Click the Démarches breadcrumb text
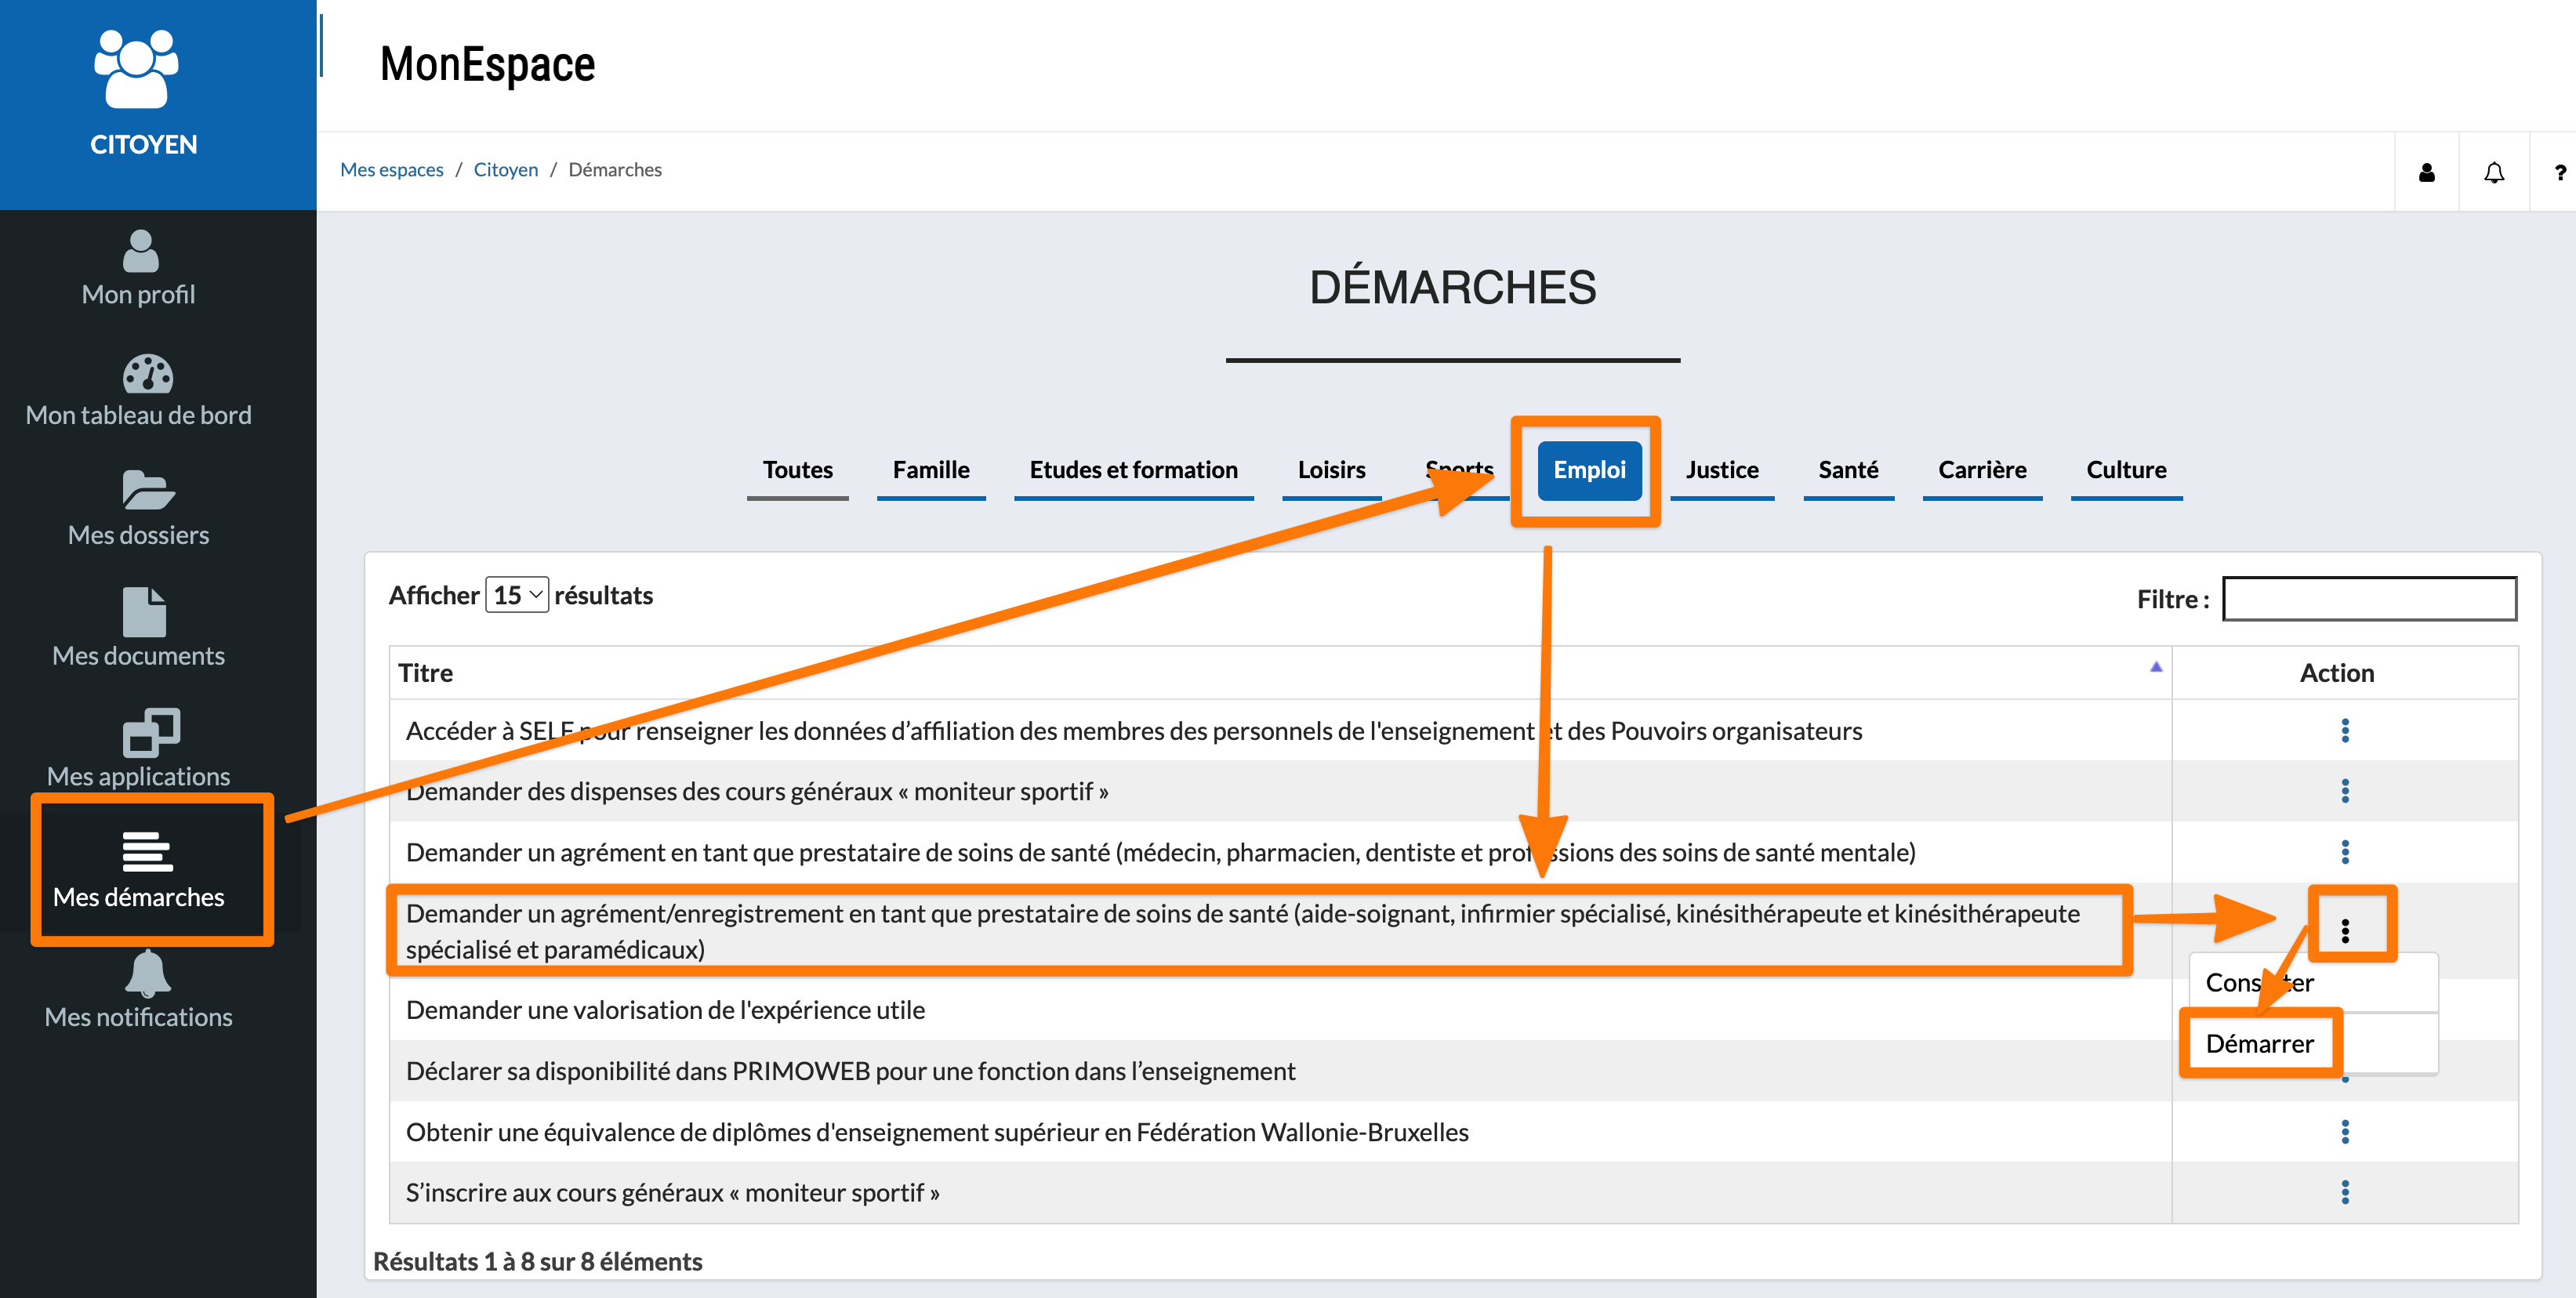 pos(615,170)
